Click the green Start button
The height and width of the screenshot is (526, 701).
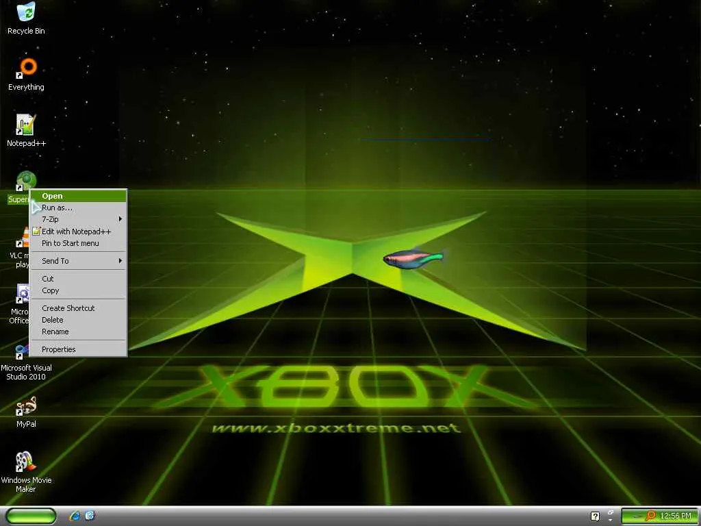31,516
